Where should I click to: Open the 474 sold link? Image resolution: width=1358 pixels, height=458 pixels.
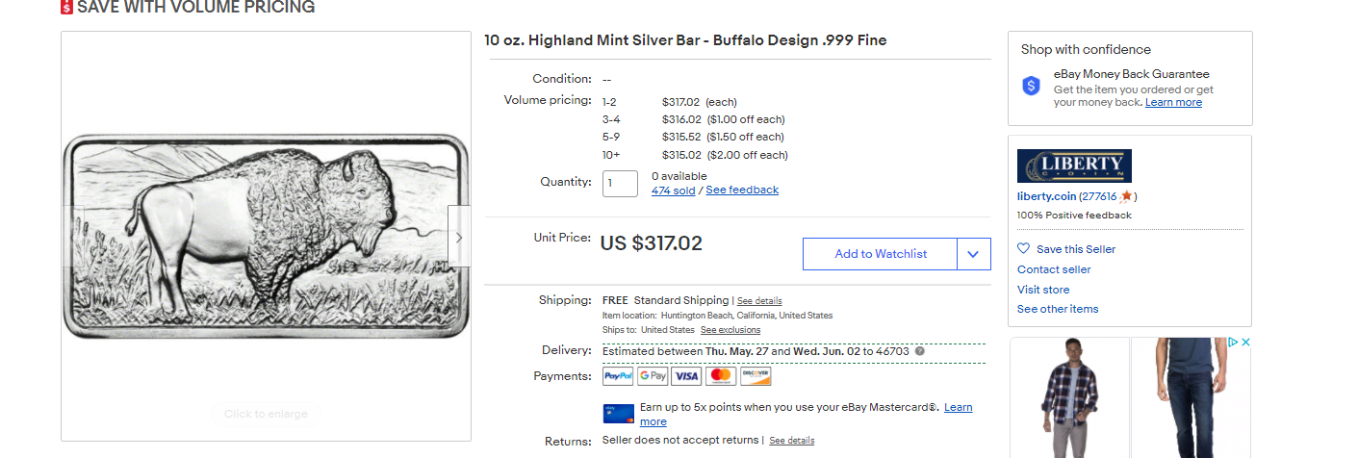pyautogui.click(x=673, y=191)
